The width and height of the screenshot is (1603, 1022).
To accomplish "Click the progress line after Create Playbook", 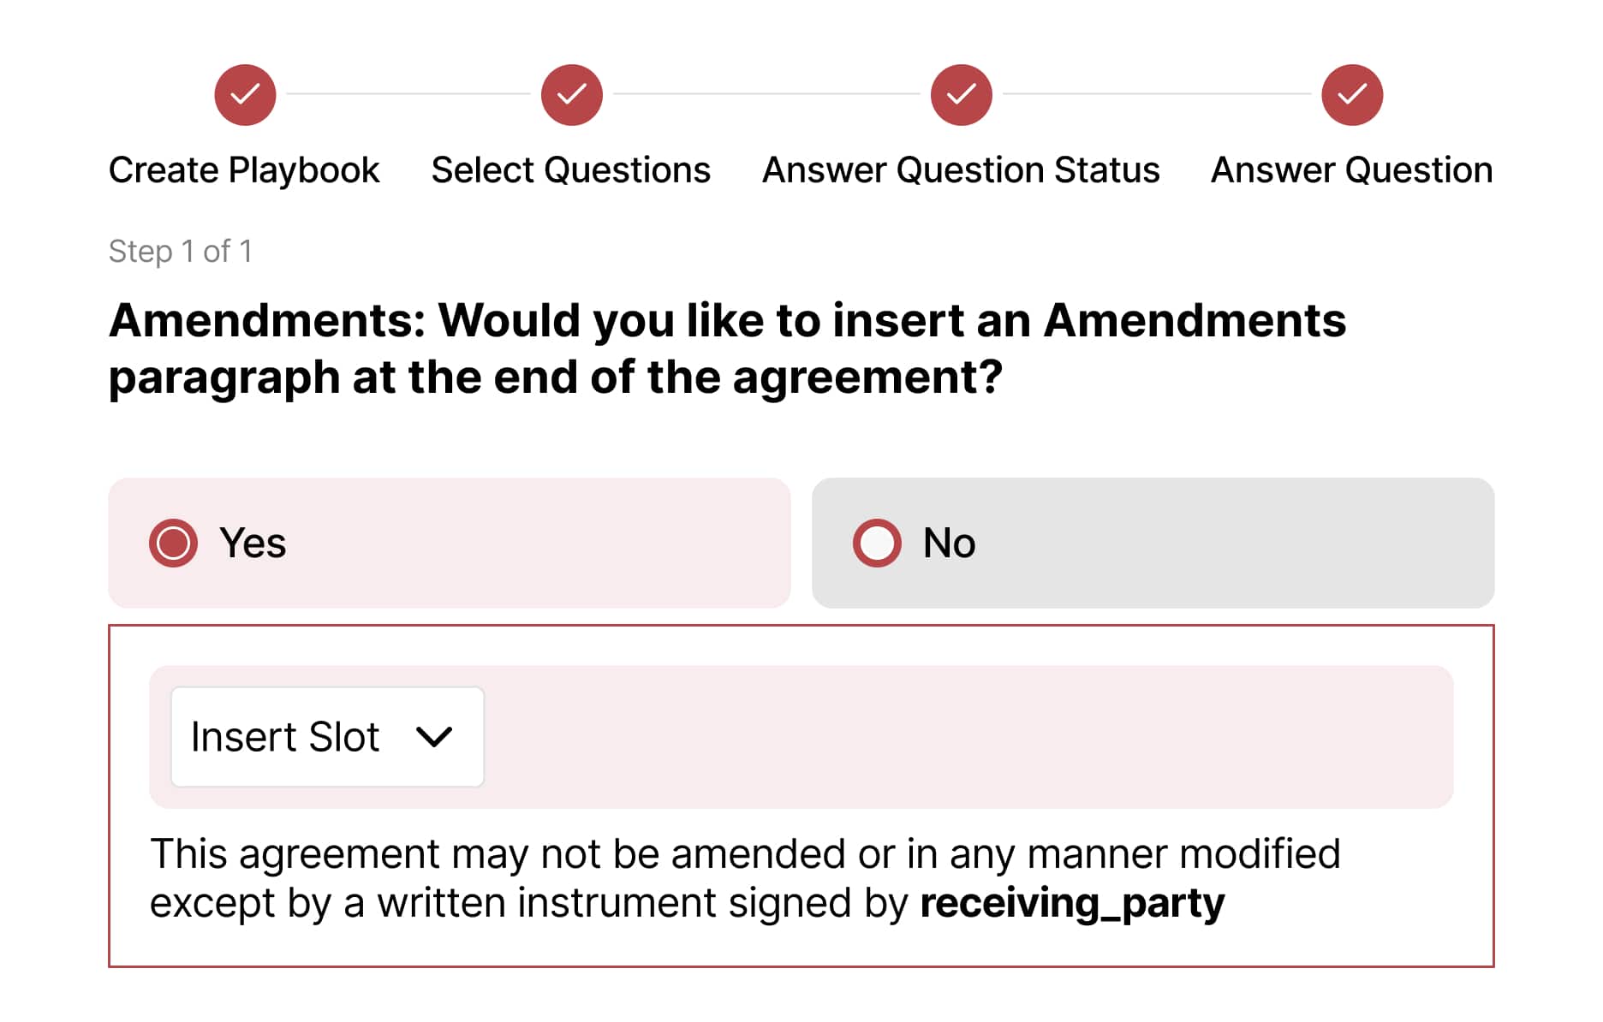I will [408, 94].
